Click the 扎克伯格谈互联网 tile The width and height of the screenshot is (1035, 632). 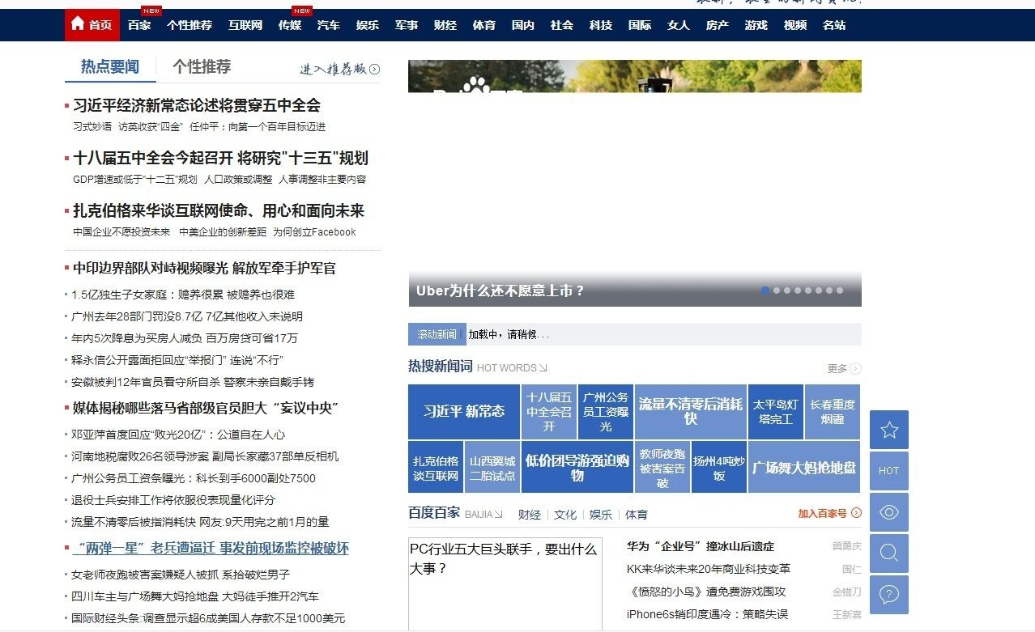[436, 467]
